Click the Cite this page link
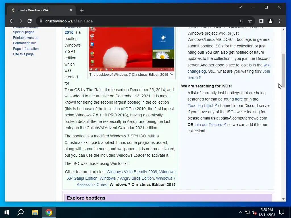The image size is (291, 218). coord(23,54)
